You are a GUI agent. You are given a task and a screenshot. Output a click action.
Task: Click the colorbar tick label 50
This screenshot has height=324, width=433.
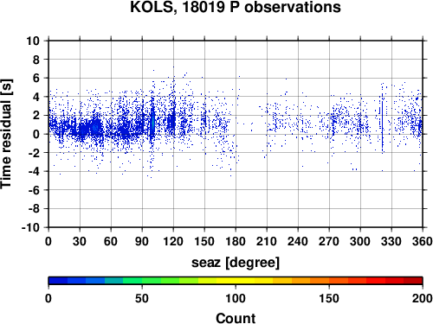click(142, 299)
